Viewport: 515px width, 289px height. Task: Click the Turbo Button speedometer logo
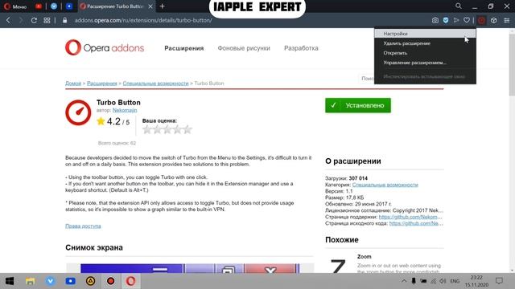pyautogui.click(x=78, y=112)
